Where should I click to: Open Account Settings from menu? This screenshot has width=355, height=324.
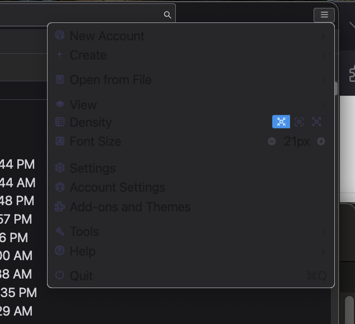117,187
